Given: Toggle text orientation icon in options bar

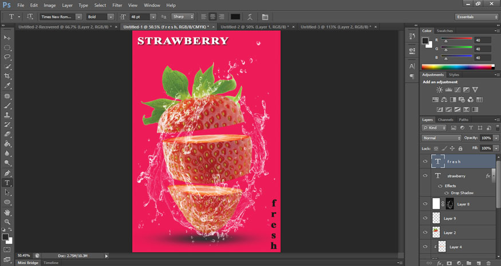Looking at the screenshot, I should coord(30,17).
